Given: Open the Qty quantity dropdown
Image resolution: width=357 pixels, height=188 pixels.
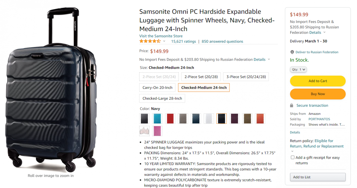Looking at the screenshot, I should (x=298, y=70).
